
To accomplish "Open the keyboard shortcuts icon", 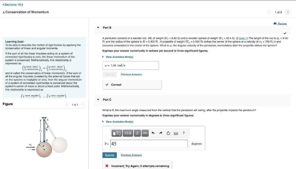I will pos(176,133).
